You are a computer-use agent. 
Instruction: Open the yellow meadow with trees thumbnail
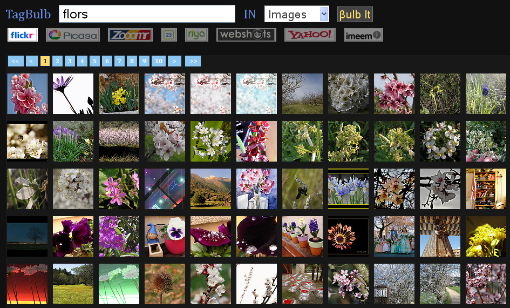[x=73, y=284]
